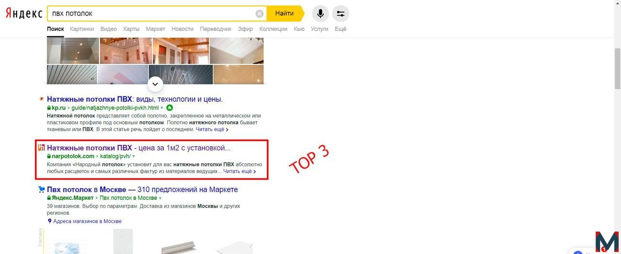Viewport: 621px width, 254px height.
Task: Open the search settings sliders icon
Action: coord(341,14)
